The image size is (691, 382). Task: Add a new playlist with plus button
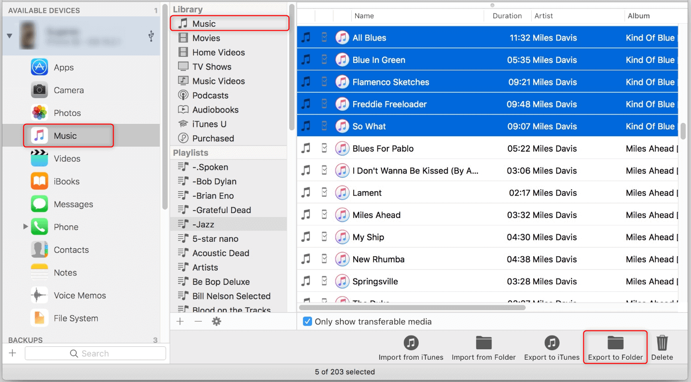tap(180, 322)
